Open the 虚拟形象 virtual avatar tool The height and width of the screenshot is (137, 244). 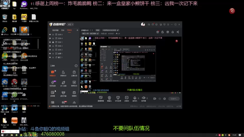pyautogui.click(x=63, y=94)
